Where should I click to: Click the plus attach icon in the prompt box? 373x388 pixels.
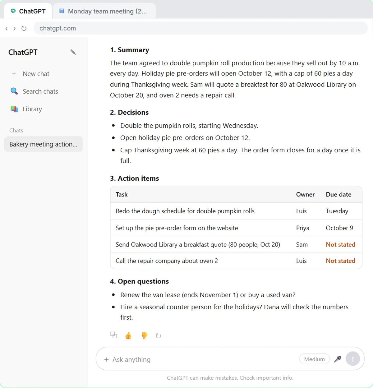[106, 359]
